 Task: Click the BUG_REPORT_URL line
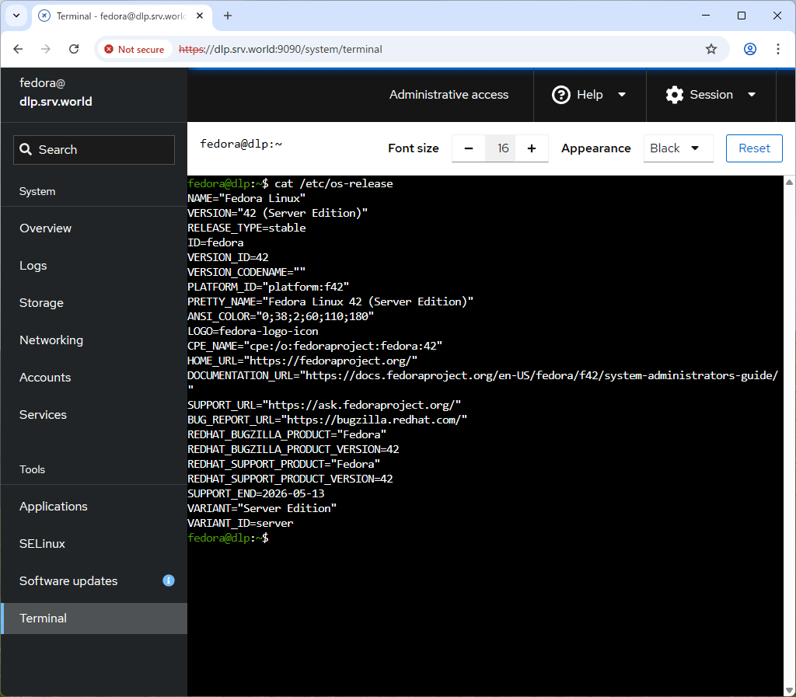(327, 420)
